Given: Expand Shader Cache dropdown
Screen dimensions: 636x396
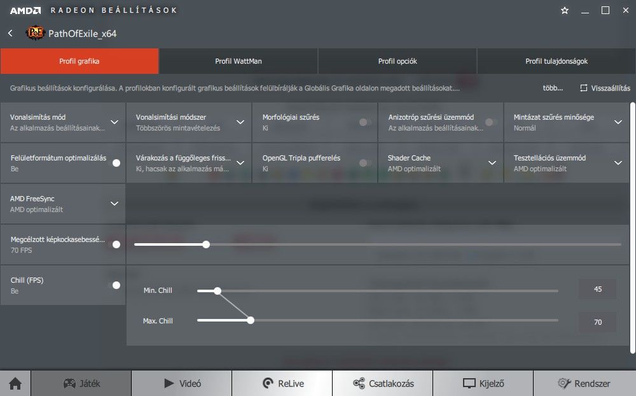Looking at the screenshot, I should (x=492, y=163).
